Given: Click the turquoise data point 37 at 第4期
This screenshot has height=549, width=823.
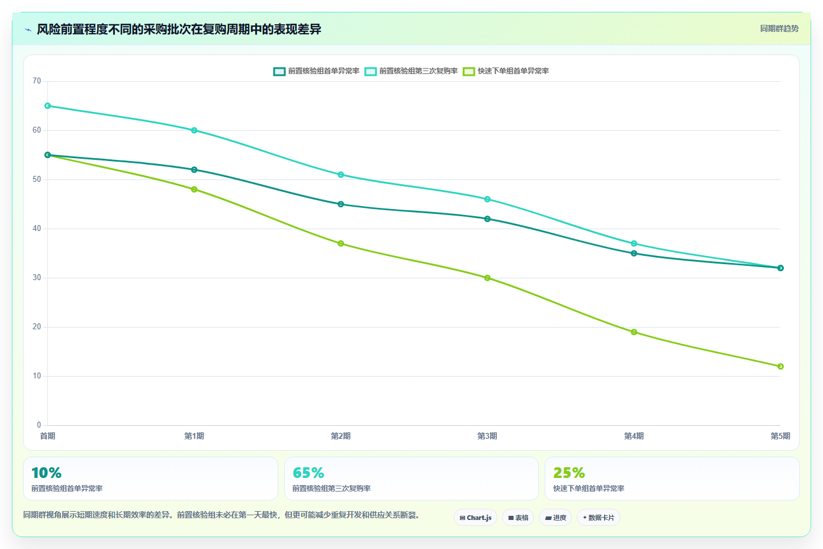Looking at the screenshot, I should click(634, 243).
